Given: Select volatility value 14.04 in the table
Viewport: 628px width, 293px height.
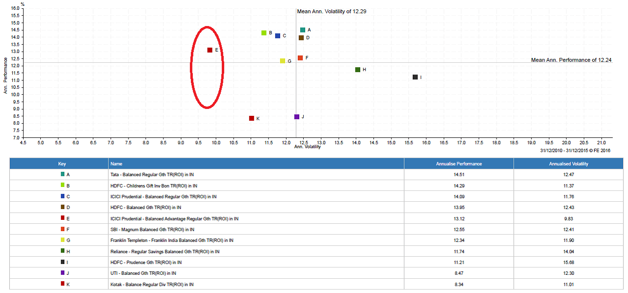Looking at the screenshot, I should (x=569, y=252).
